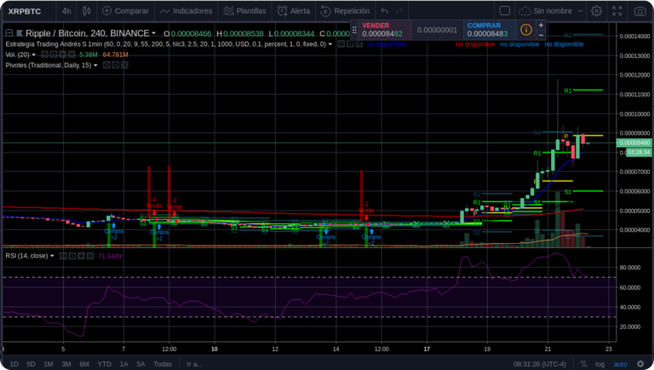This screenshot has height=370, width=654.
Task: Select the 5D date range
Action: tap(31, 364)
